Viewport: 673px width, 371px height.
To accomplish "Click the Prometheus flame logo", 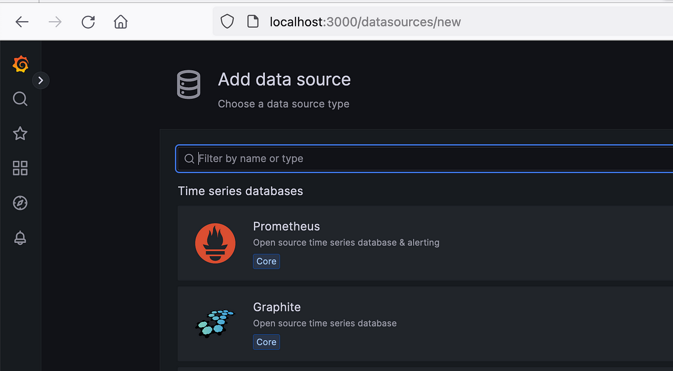I will pyautogui.click(x=215, y=243).
